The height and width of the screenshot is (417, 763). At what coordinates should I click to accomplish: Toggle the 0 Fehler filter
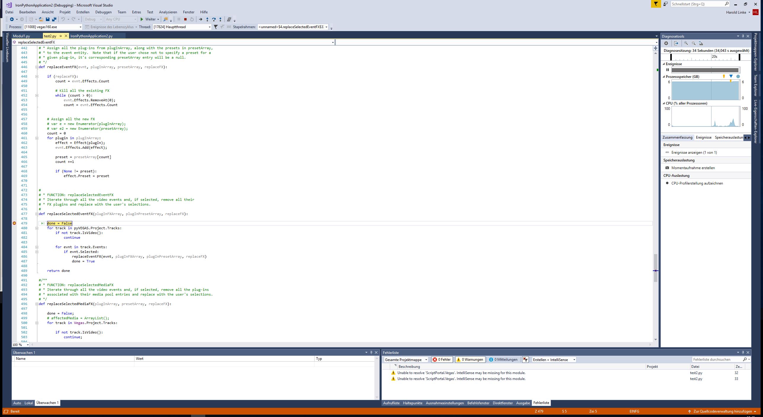click(442, 360)
